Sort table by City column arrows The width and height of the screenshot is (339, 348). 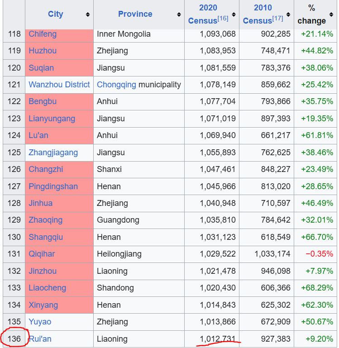coord(88,14)
